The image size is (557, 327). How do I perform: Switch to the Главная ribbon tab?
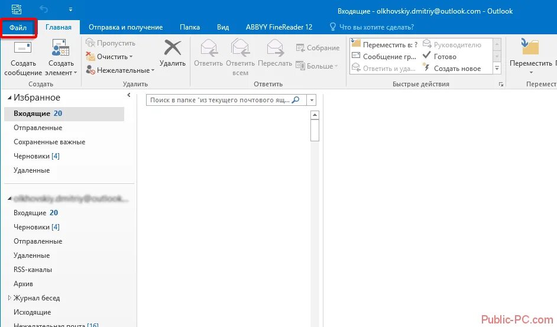pos(59,27)
